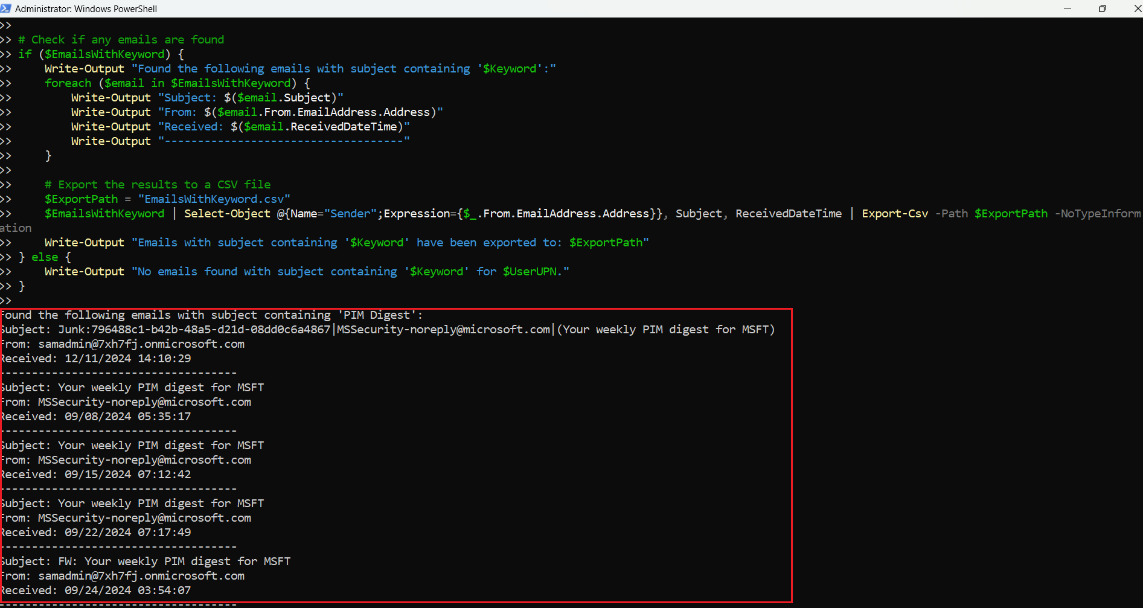Click the PowerShell icon in the title bar
This screenshot has width=1143, height=608.
tap(6, 8)
